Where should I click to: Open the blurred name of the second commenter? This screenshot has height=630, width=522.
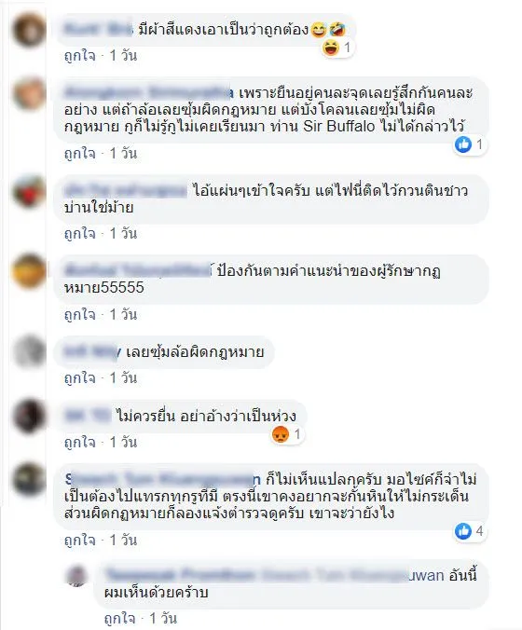[148, 93]
